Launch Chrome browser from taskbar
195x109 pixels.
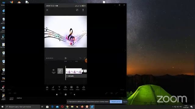coord(67,107)
